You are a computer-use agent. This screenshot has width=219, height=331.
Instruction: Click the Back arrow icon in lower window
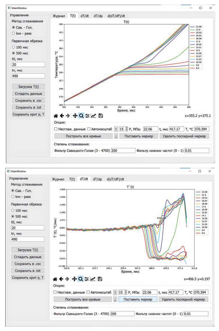tap(61, 279)
